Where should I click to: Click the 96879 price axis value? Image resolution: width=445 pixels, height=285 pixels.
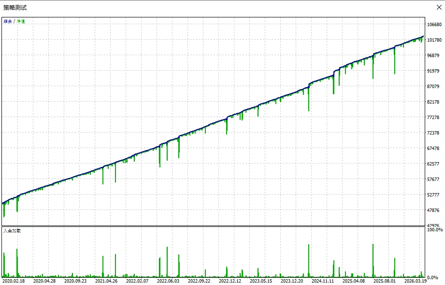click(433, 56)
